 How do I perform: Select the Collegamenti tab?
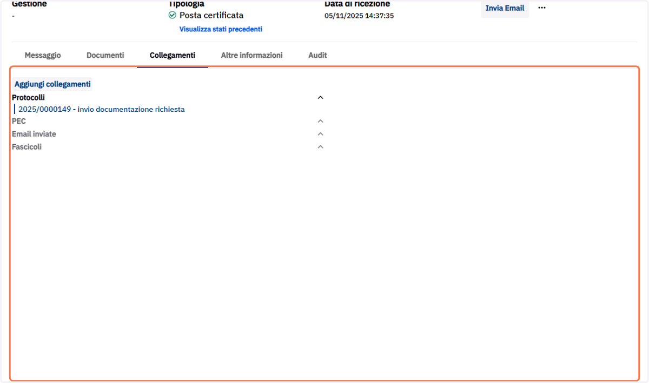(173, 55)
